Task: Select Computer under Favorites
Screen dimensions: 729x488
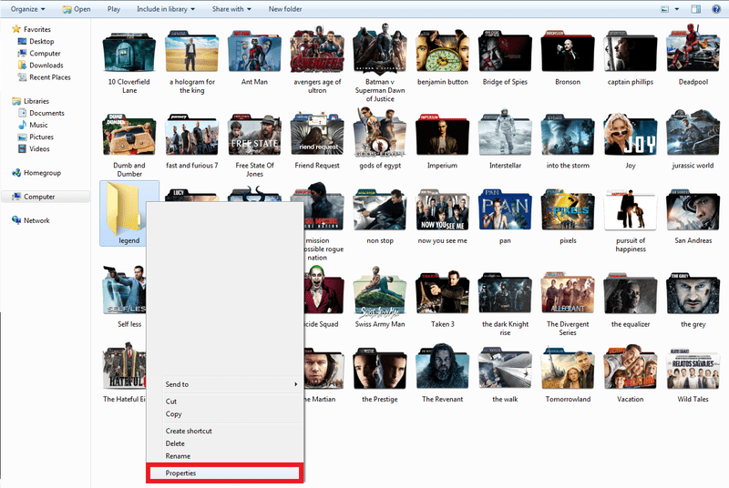Action: pyautogui.click(x=39, y=54)
